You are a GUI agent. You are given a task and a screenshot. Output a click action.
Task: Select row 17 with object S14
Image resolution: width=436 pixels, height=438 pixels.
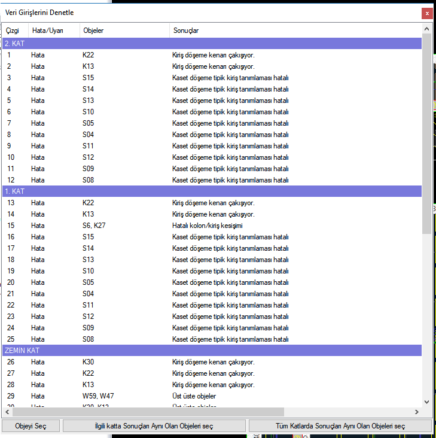click(x=212, y=248)
